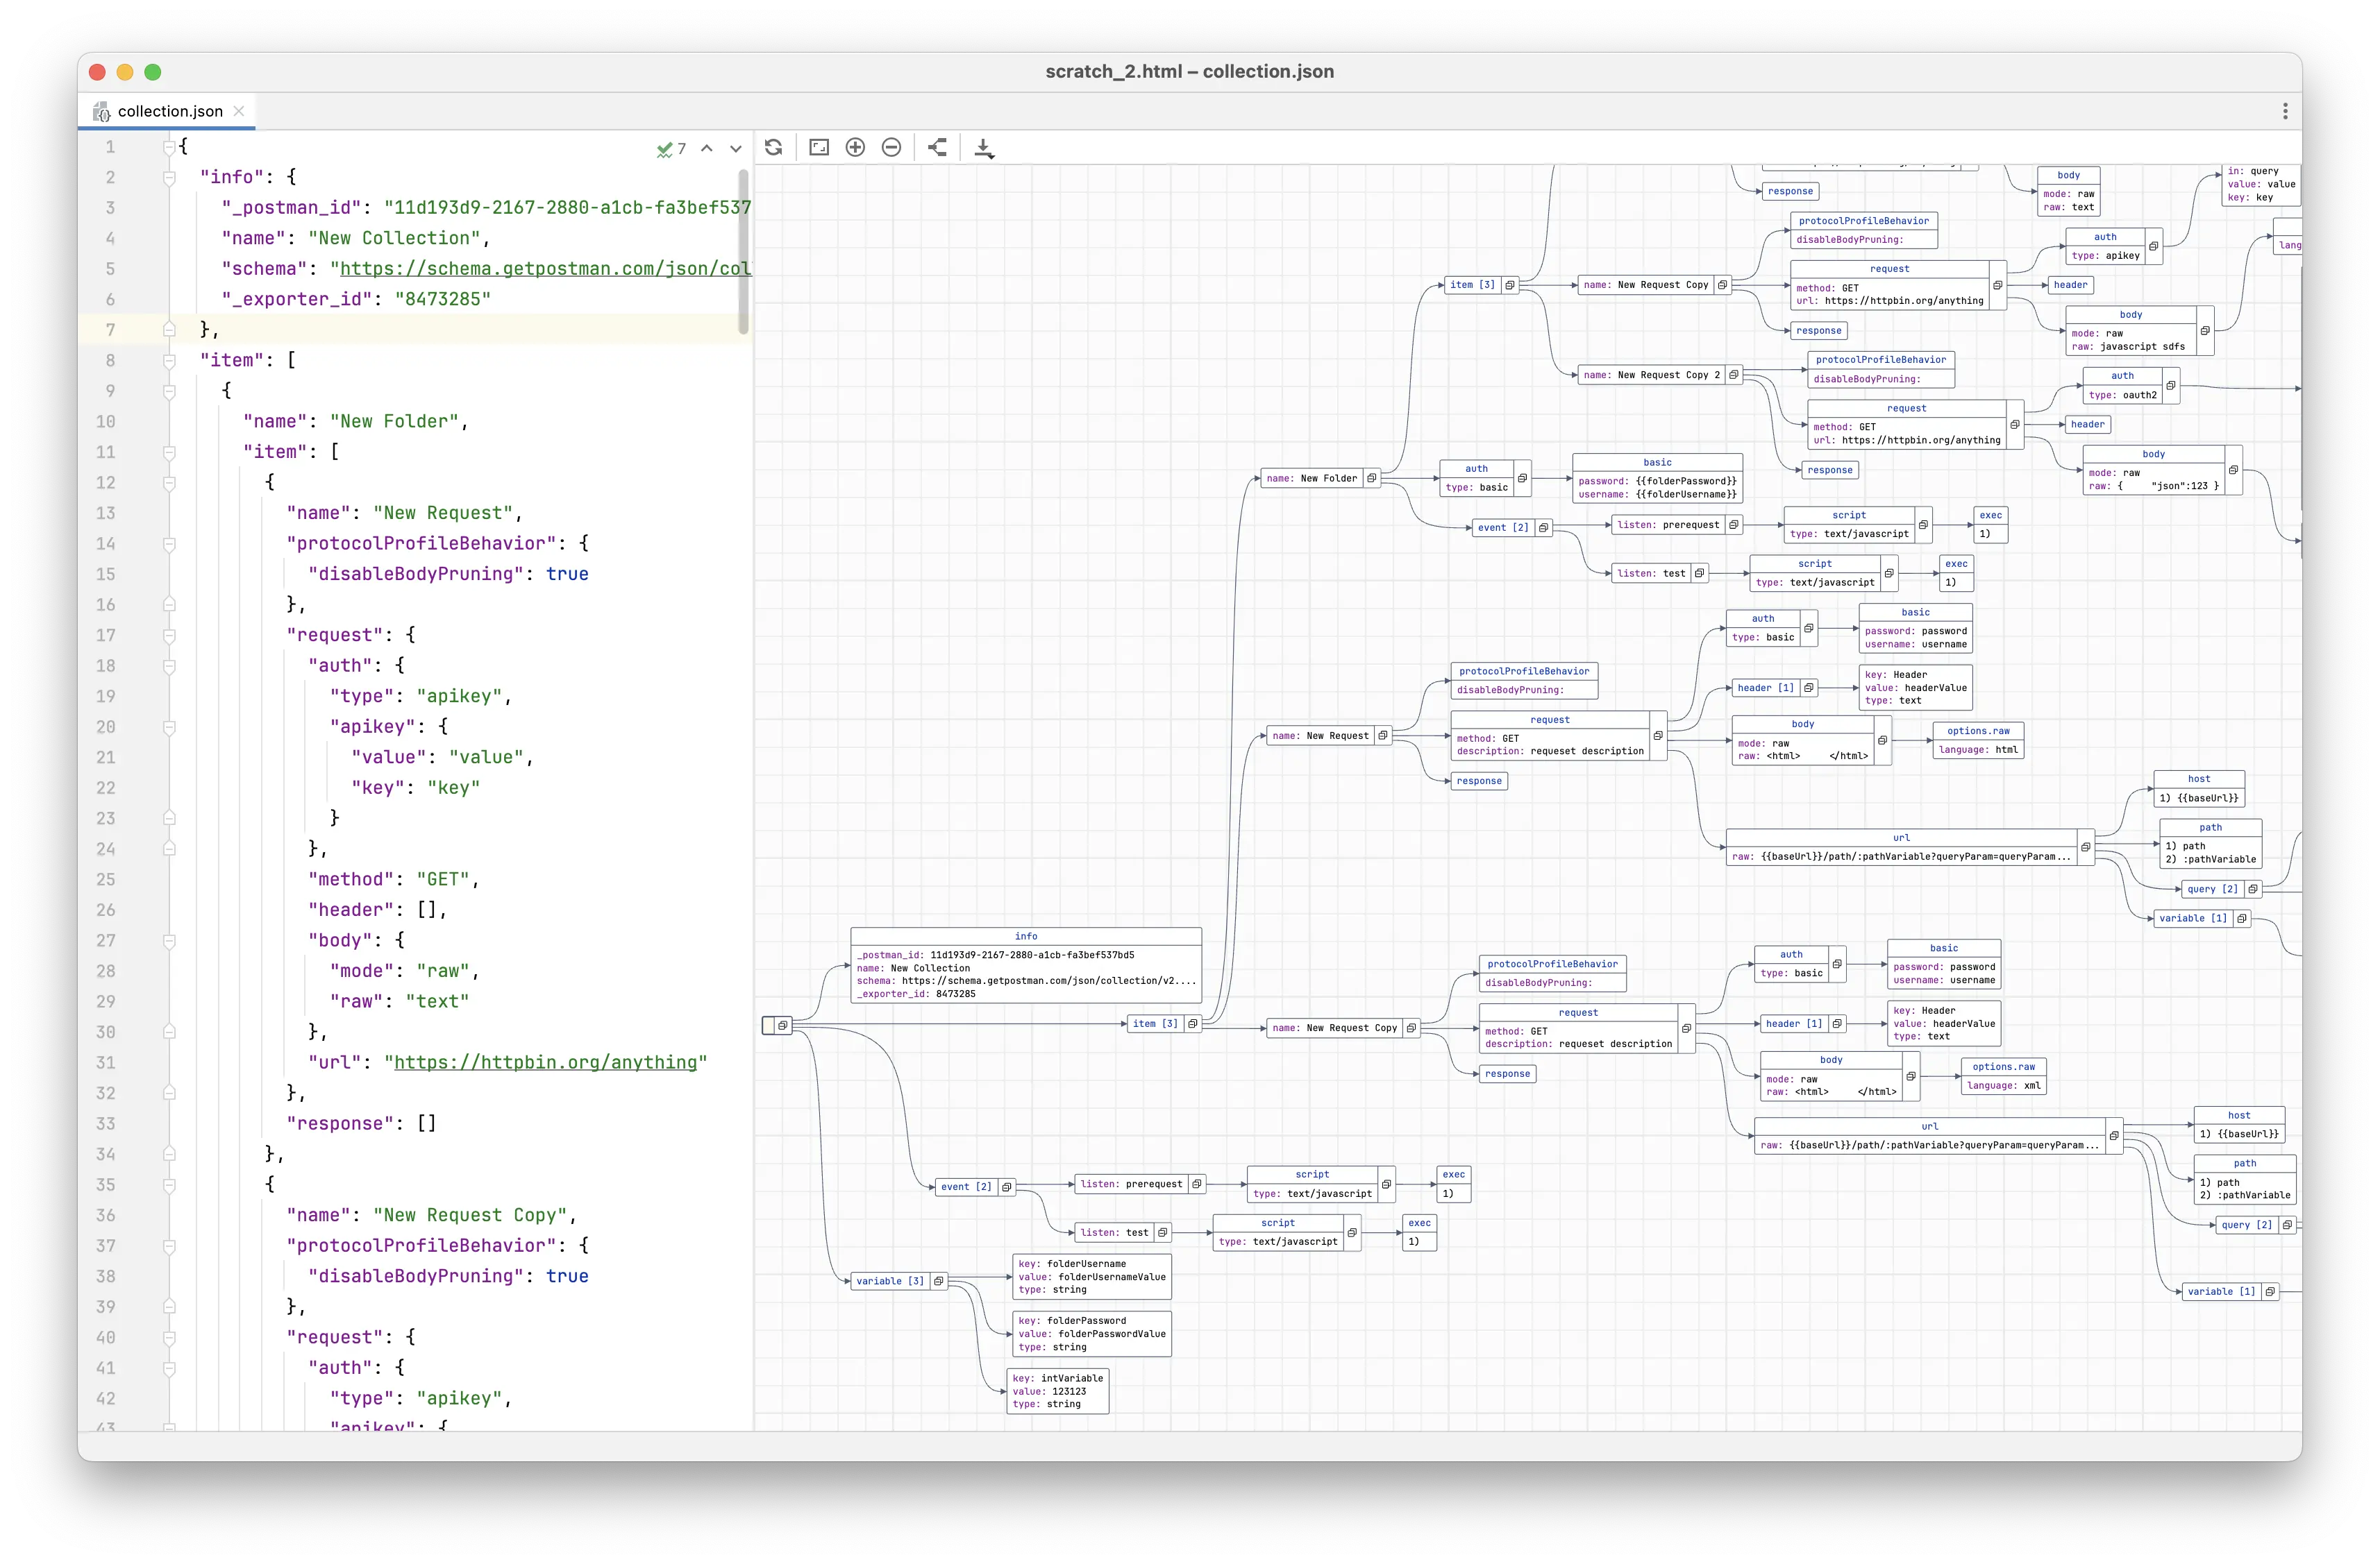Click the refresh diagram icon

pyautogui.click(x=773, y=148)
